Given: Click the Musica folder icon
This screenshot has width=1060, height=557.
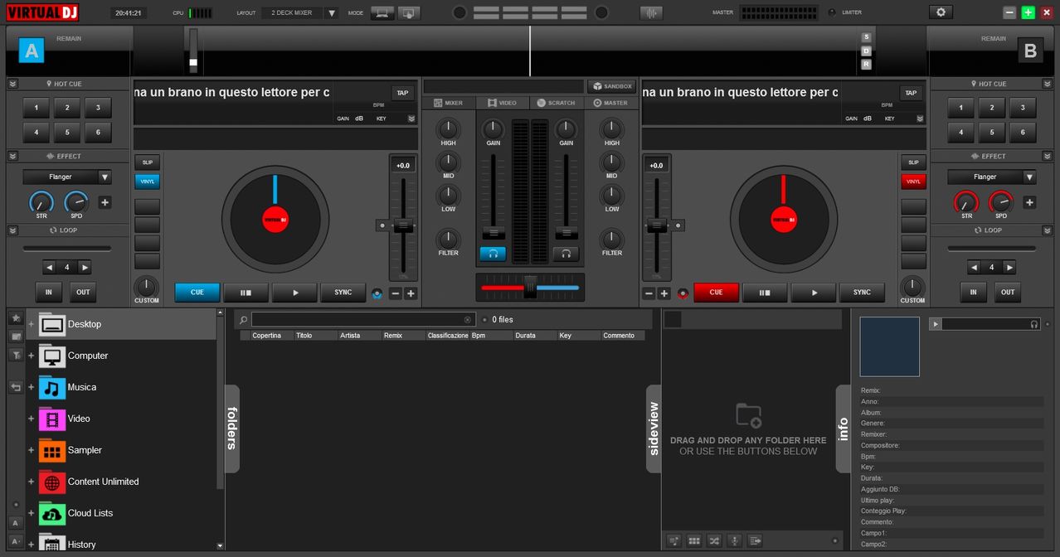Looking at the screenshot, I should tap(52, 387).
